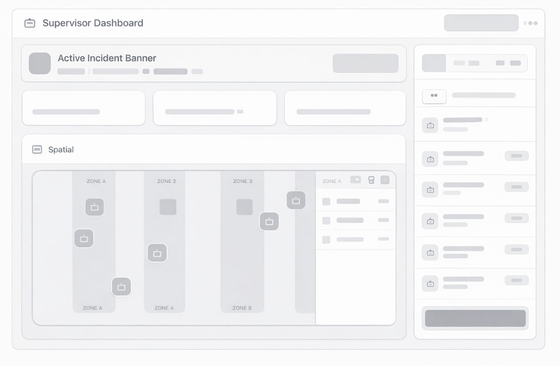Open the ellipsis menu in the top-right corner

point(530,23)
